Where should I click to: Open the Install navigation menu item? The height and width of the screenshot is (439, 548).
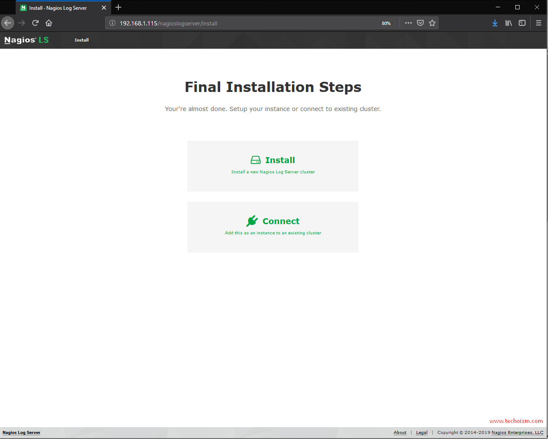click(x=81, y=40)
